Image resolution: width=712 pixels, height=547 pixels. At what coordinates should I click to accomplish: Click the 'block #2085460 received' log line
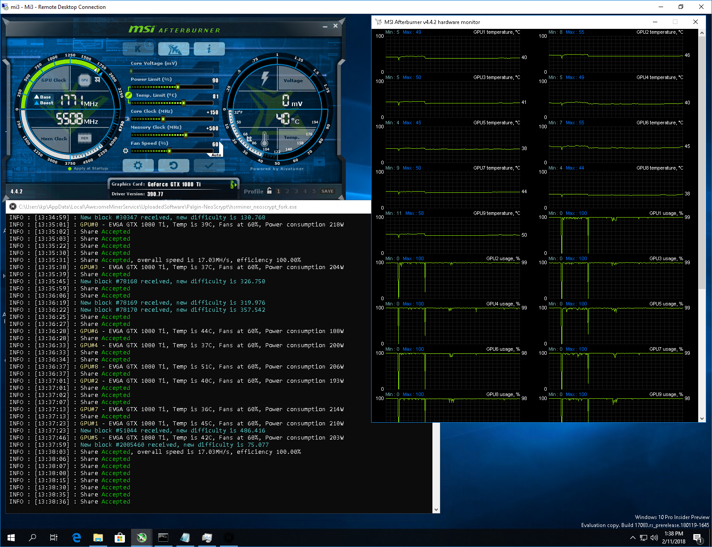[139, 445]
